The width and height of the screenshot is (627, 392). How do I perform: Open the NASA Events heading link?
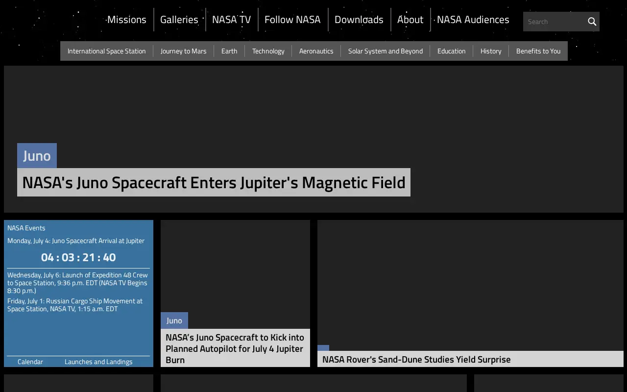(x=26, y=228)
